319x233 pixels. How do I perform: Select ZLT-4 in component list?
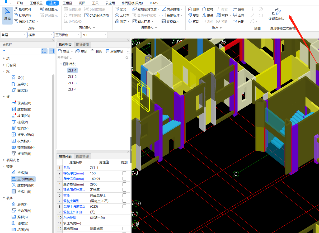pyautogui.click(x=72, y=89)
